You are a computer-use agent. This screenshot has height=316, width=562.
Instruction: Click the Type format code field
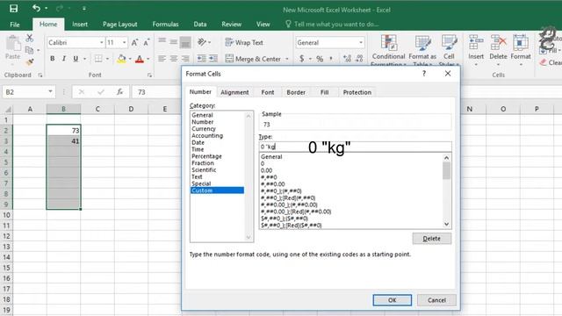[x=355, y=147]
